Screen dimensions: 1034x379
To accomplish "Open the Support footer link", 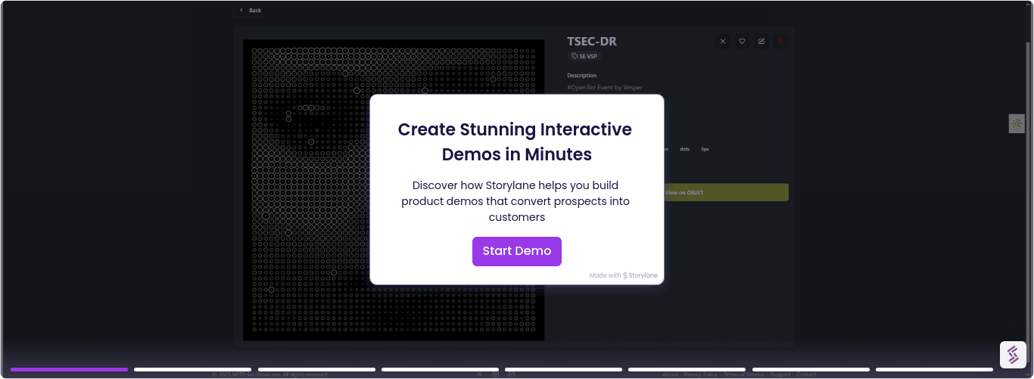I will [x=780, y=374].
